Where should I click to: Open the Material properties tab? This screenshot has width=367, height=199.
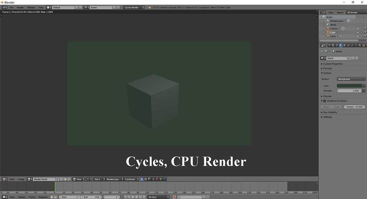360,45
